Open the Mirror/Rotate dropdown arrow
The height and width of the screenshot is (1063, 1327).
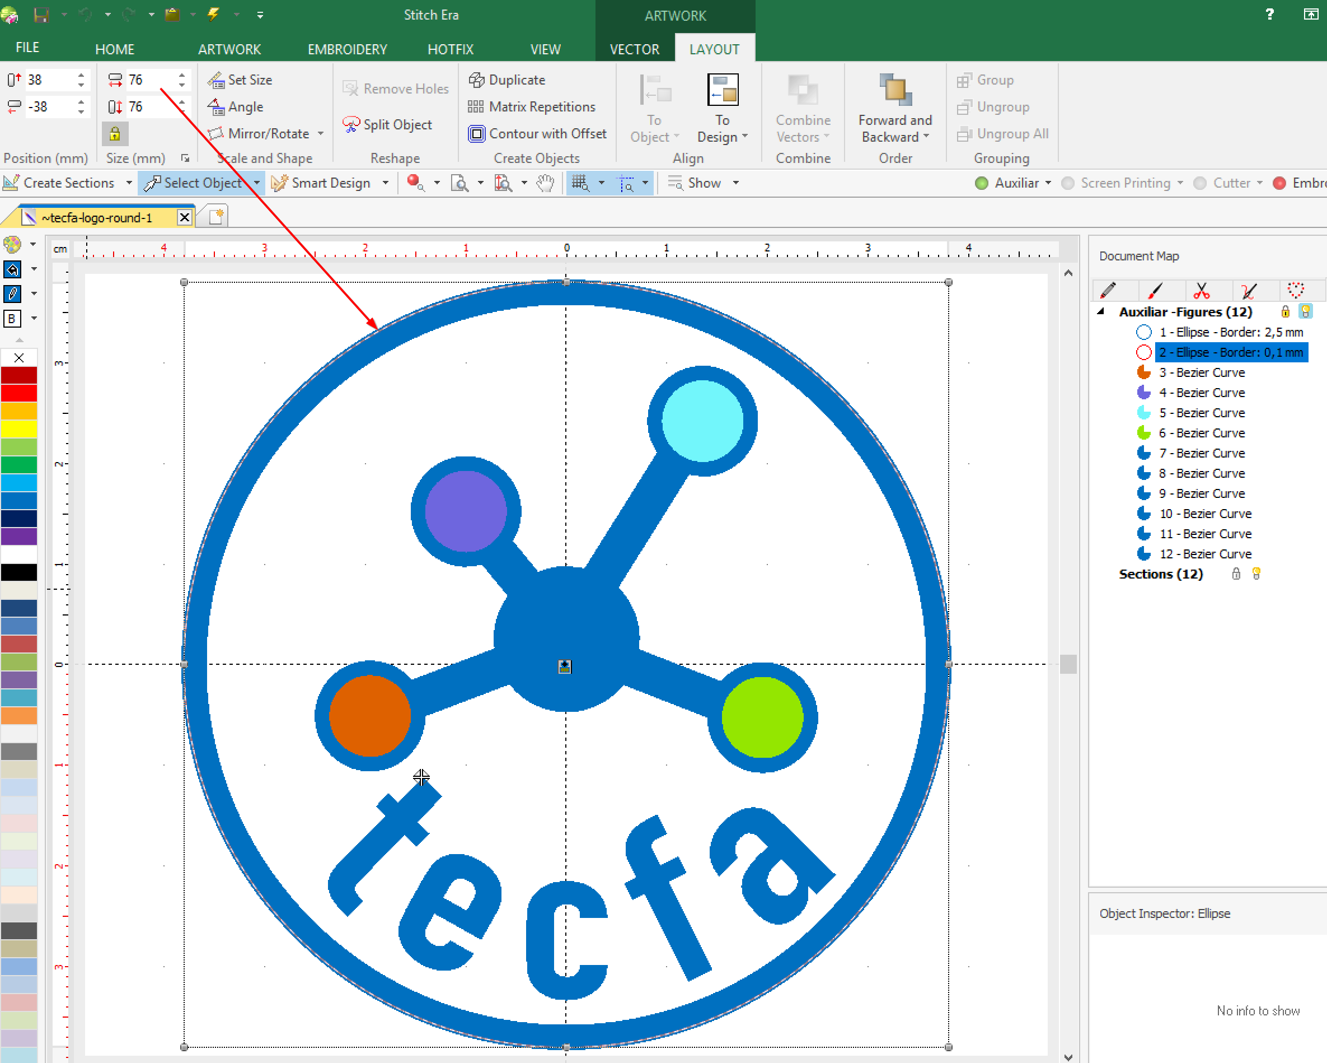pos(321,134)
